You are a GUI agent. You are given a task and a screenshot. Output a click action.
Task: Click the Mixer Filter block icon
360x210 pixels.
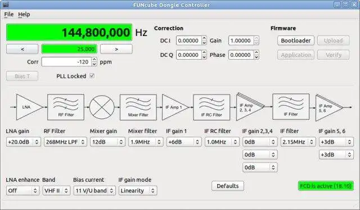tap(138, 107)
